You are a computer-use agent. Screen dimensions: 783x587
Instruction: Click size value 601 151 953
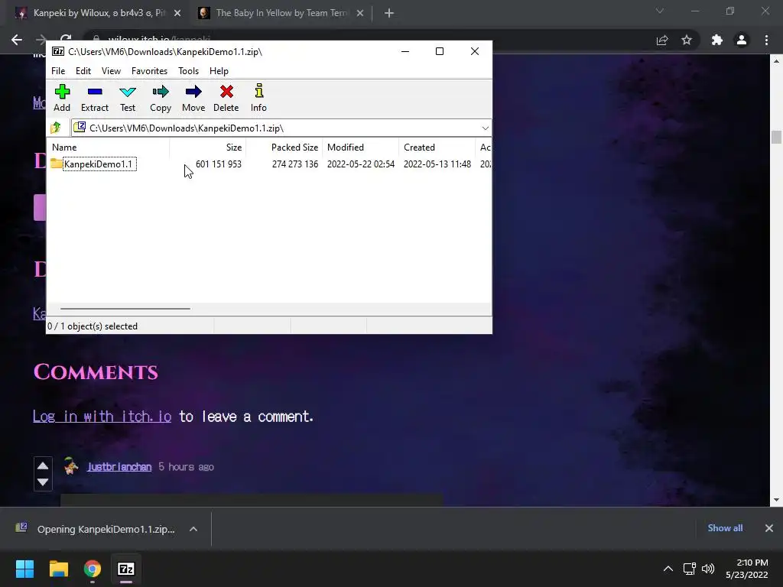tap(218, 164)
